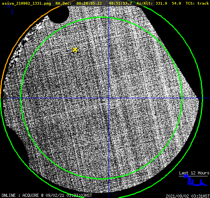Click the Az/Alt label
Viewport: 210px width, 198px height.
[145, 3]
